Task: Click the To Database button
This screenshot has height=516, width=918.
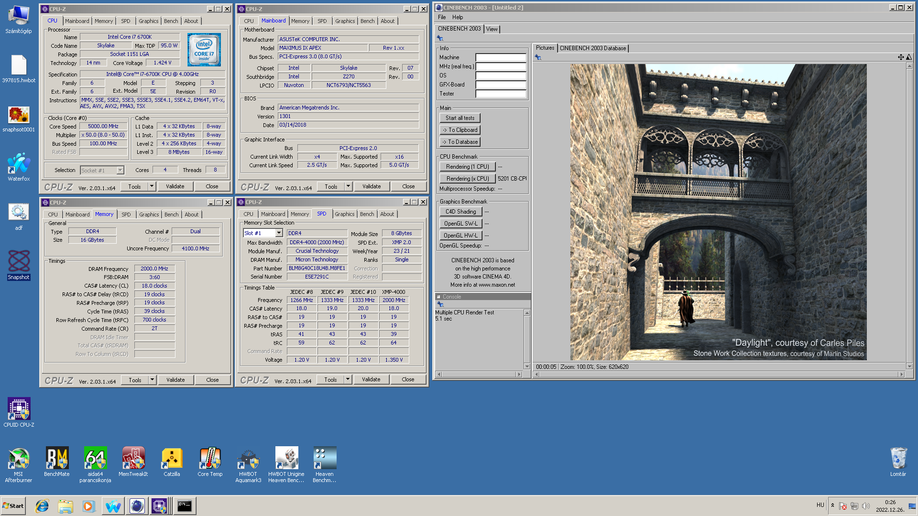Action: point(460,142)
